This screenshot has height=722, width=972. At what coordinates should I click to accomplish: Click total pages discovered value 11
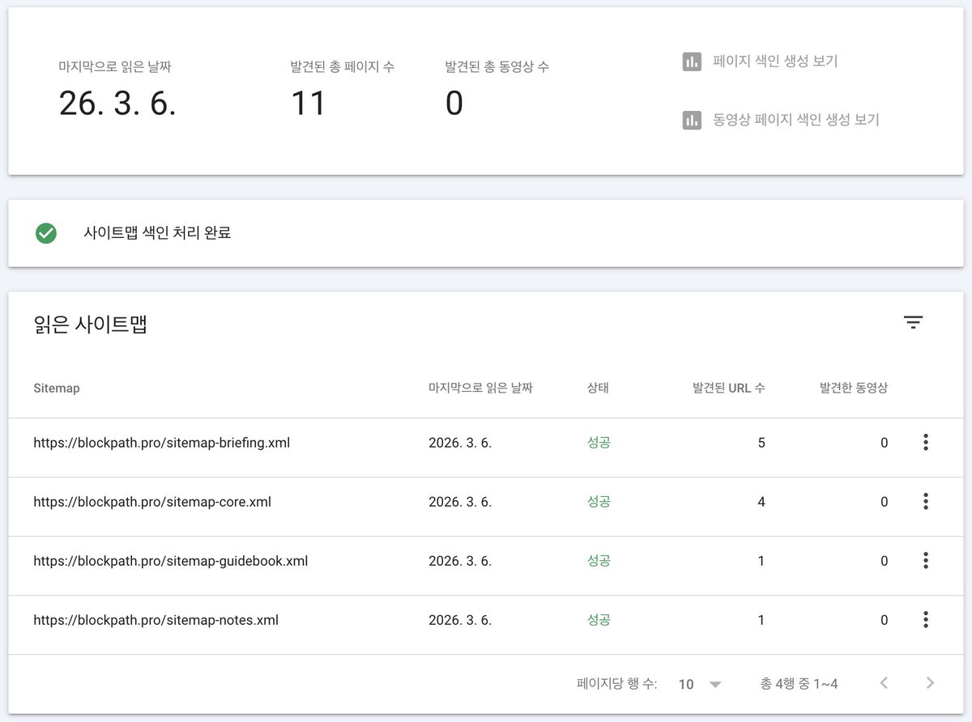pos(308,104)
